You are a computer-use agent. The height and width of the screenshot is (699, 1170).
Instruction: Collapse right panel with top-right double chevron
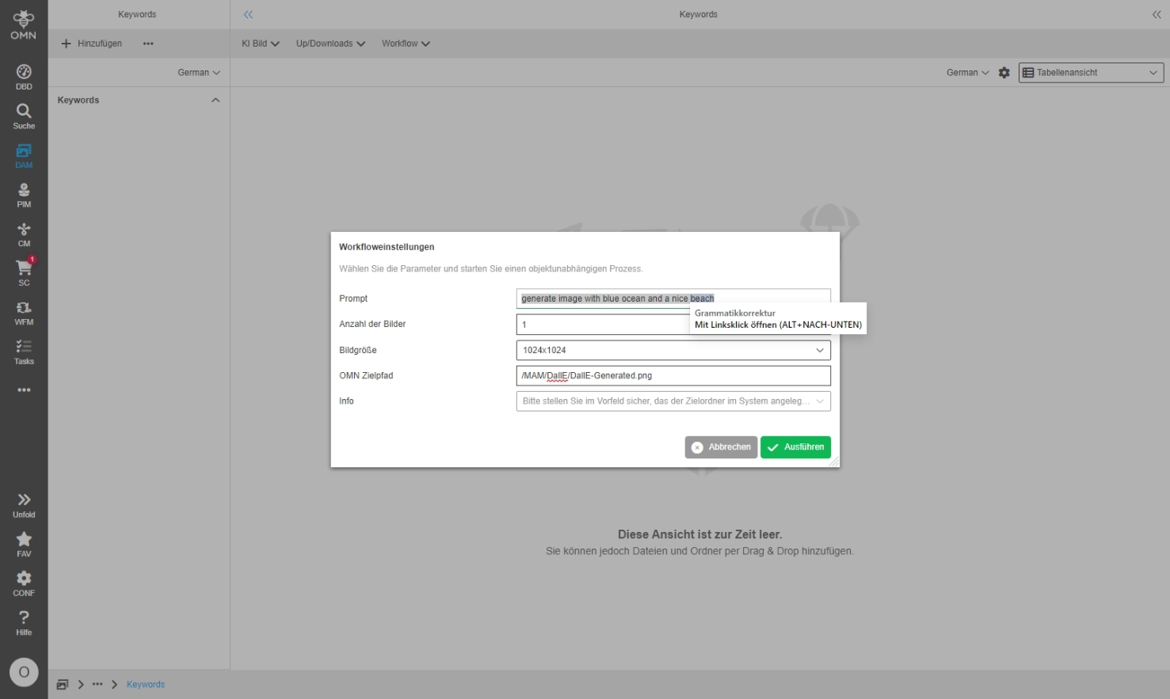pyautogui.click(x=1157, y=14)
